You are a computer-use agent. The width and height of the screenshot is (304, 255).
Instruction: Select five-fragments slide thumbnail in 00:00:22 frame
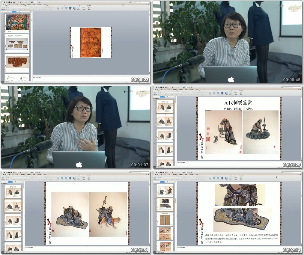point(17,43)
